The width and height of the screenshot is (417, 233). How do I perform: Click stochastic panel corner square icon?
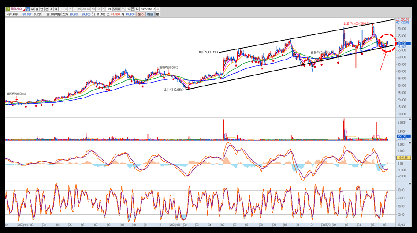(410, 184)
